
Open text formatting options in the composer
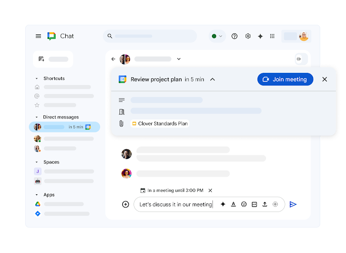click(x=233, y=204)
